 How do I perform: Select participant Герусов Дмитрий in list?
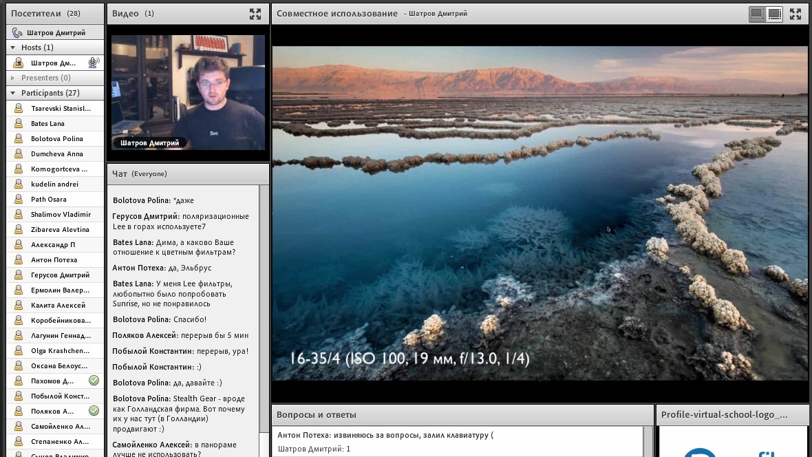[60, 275]
